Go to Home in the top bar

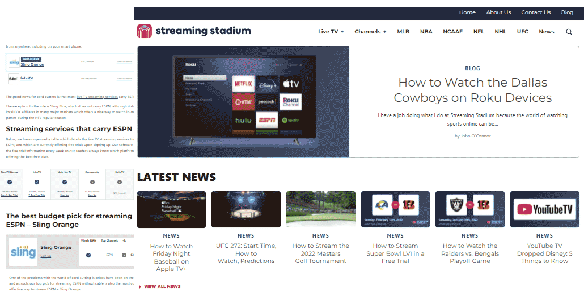tap(467, 12)
